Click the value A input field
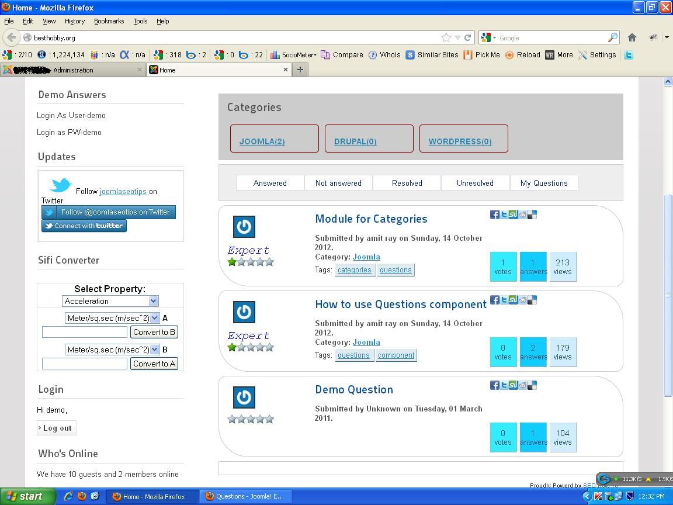The height and width of the screenshot is (505, 673). coord(85,332)
